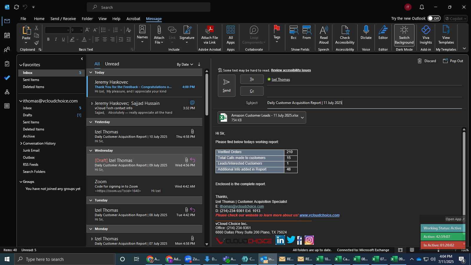Toggle Underline formatting
Screen dimensions: 471x265
pyautogui.click(x=63, y=39)
